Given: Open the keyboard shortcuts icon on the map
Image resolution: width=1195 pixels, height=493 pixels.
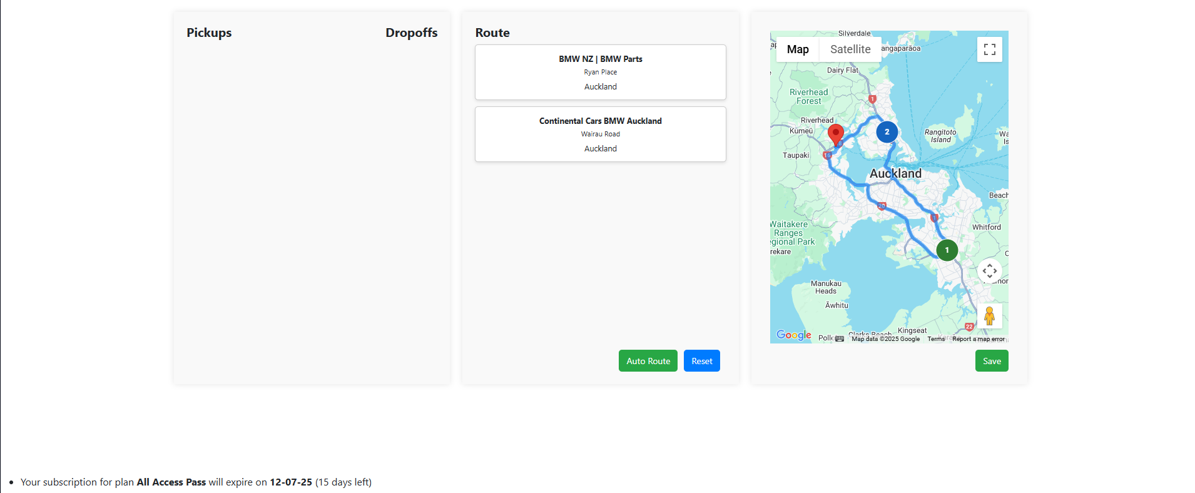Looking at the screenshot, I should [840, 338].
